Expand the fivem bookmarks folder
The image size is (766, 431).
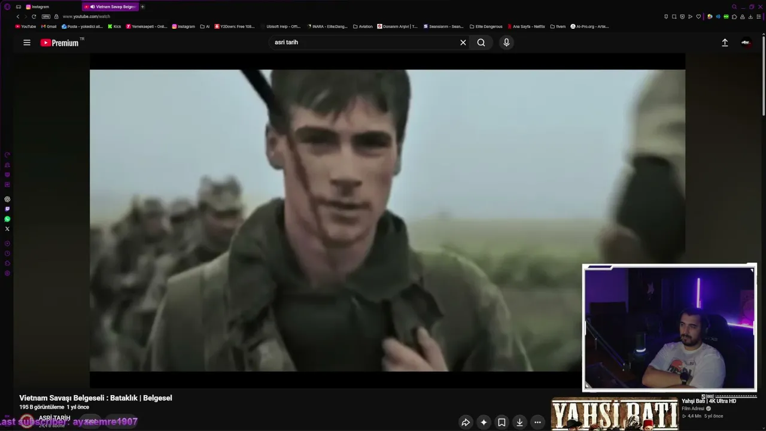point(558,26)
